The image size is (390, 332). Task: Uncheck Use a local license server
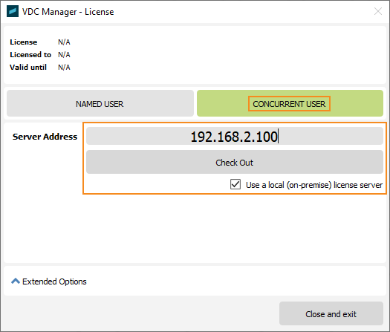[235, 184]
